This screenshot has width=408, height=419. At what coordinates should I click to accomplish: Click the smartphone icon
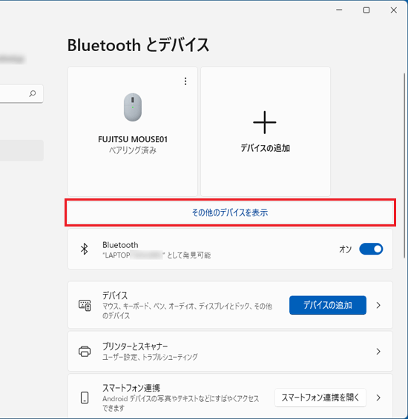coord(85,398)
